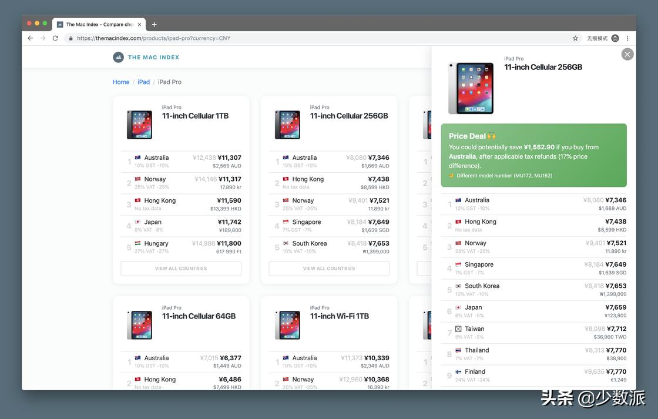The width and height of the screenshot is (658, 419).
Task: Click 11-inch Wi-Fi 1TB title
Action: click(x=340, y=316)
